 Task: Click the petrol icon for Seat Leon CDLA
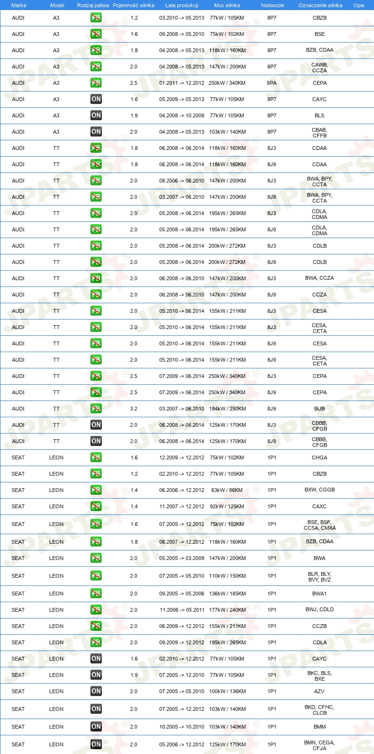pos(96,642)
